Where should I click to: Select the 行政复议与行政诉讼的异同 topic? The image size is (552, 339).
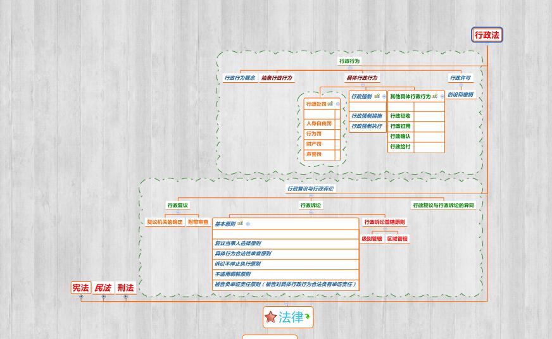[x=443, y=206]
